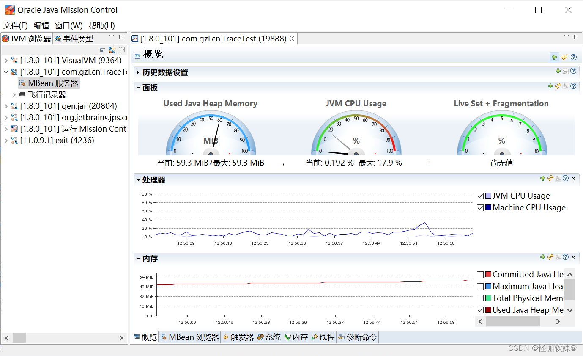Click the Used Java Heap dark red swatch
This screenshot has height=356, width=583.
(488, 310)
